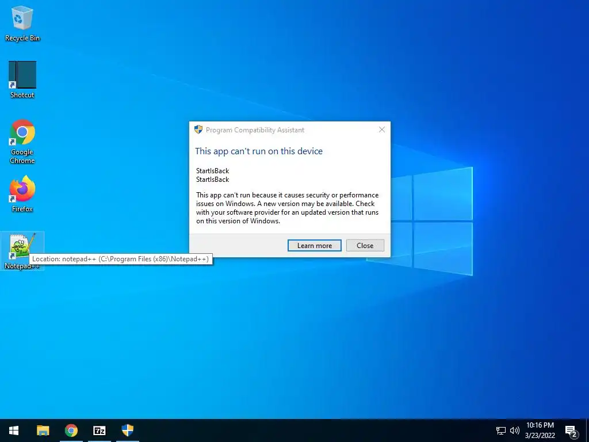This screenshot has height=442, width=589.
Task: Open network status in system tray
Action: tap(501, 430)
